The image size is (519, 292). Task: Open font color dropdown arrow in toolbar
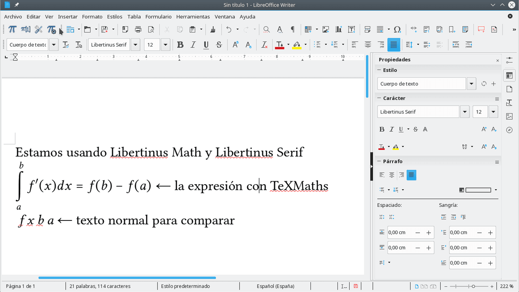pos(288,45)
